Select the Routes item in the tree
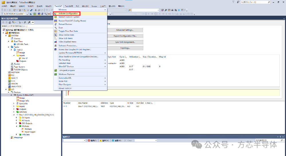The width and height of the screenshot is (286, 156). [17, 64]
